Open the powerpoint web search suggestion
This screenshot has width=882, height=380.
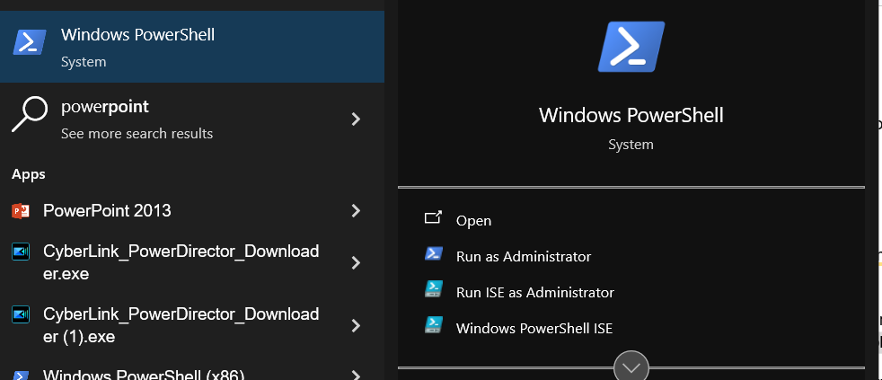pyautogui.click(x=192, y=119)
